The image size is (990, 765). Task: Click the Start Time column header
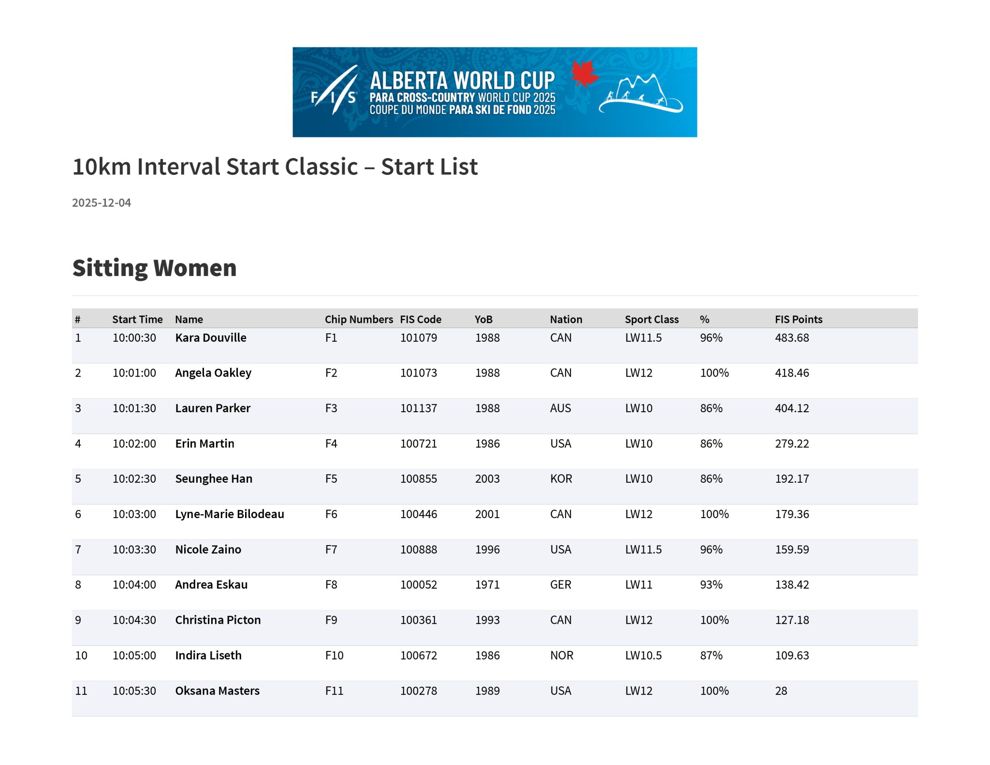pyautogui.click(x=137, y=319)
